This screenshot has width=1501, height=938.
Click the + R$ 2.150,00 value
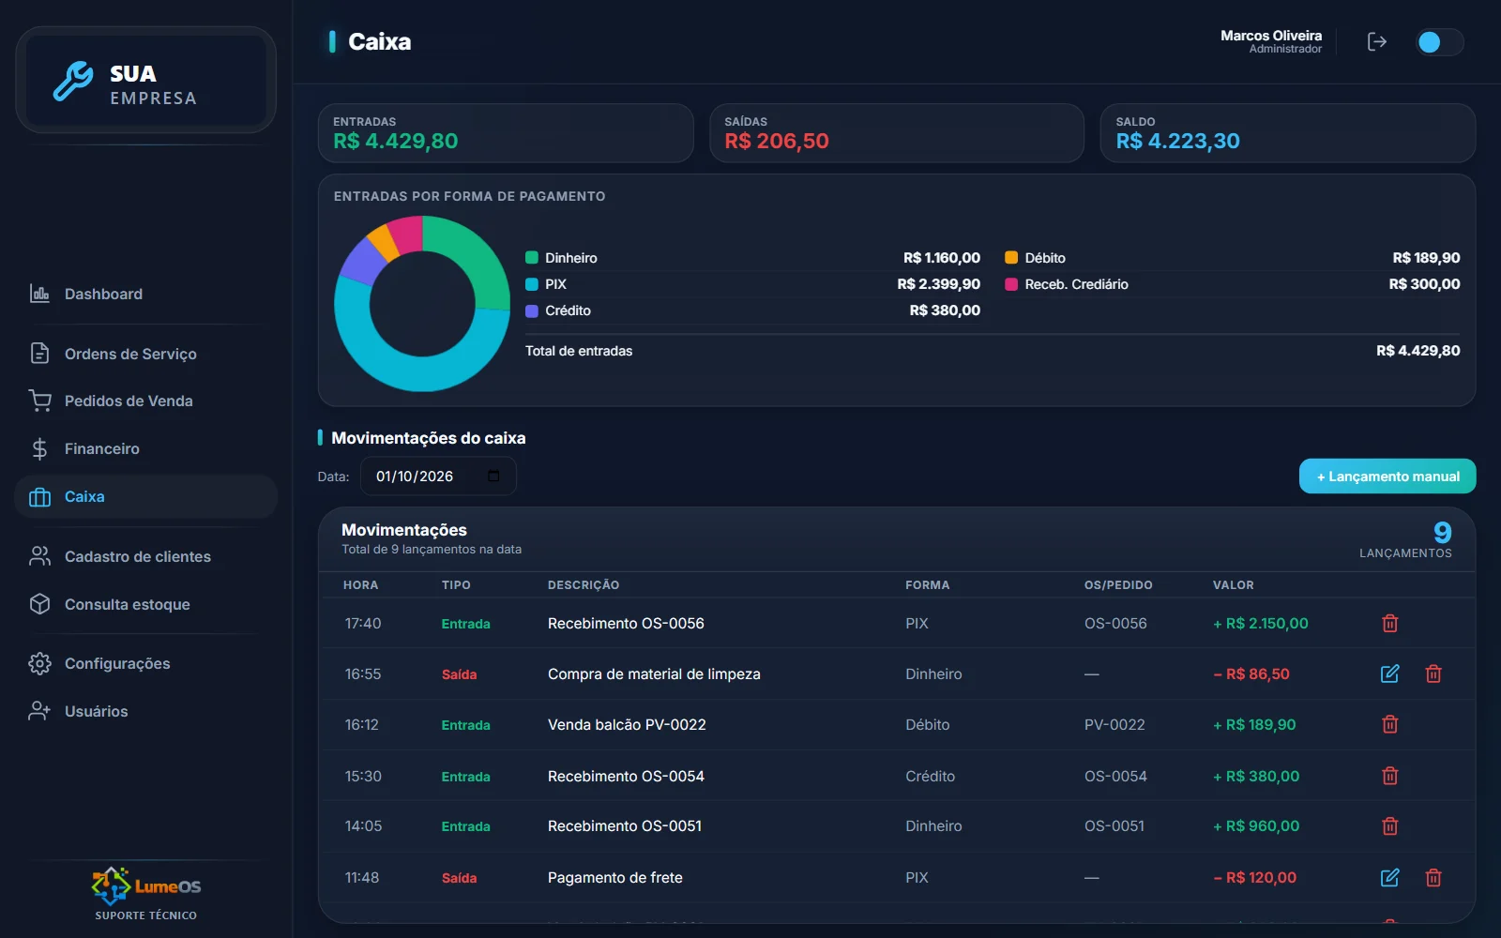click(1260, 623)
